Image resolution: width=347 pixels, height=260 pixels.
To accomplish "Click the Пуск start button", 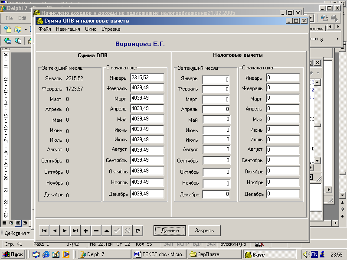I will tap(13, 255).
